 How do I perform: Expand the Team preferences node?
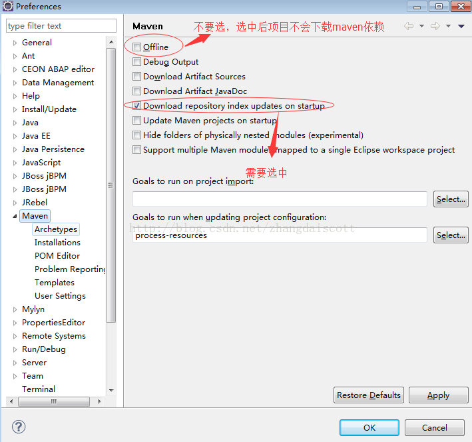pos(15,376)
